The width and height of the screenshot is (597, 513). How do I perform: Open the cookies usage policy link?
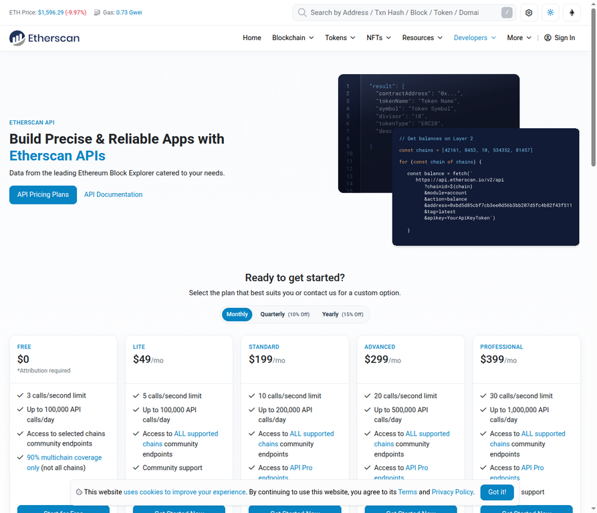click(x=185, y=492)
